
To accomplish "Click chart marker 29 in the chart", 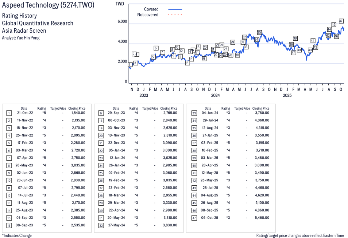I will point(232,42).
